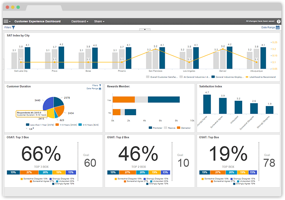Click 27% orange segment in Top 3 Box
The image size is (285, 200).
[29, 172]
